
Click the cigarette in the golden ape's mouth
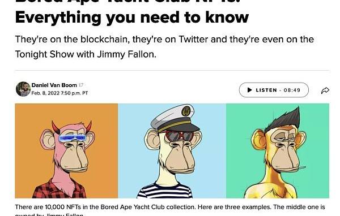[x=300, y=168]
